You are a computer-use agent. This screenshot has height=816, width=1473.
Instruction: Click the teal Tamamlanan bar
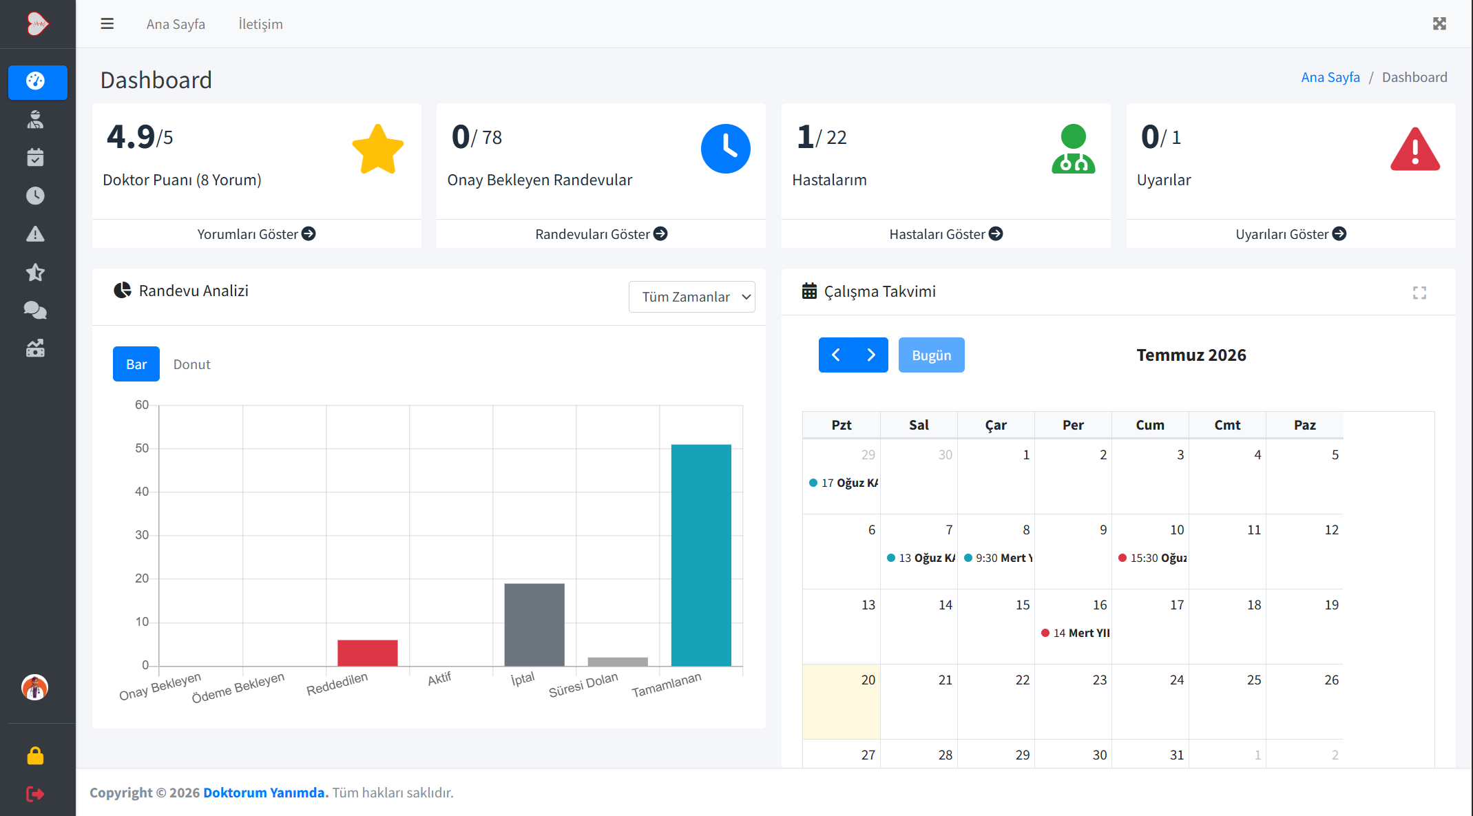coord(701,555)
